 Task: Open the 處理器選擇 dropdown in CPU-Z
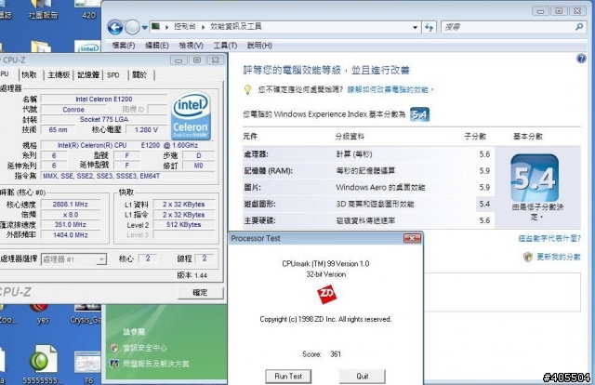click(x=73, y=259)
